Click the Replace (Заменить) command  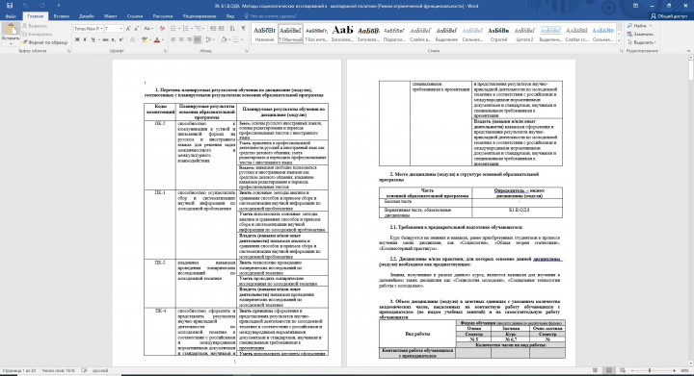(640, 34)
